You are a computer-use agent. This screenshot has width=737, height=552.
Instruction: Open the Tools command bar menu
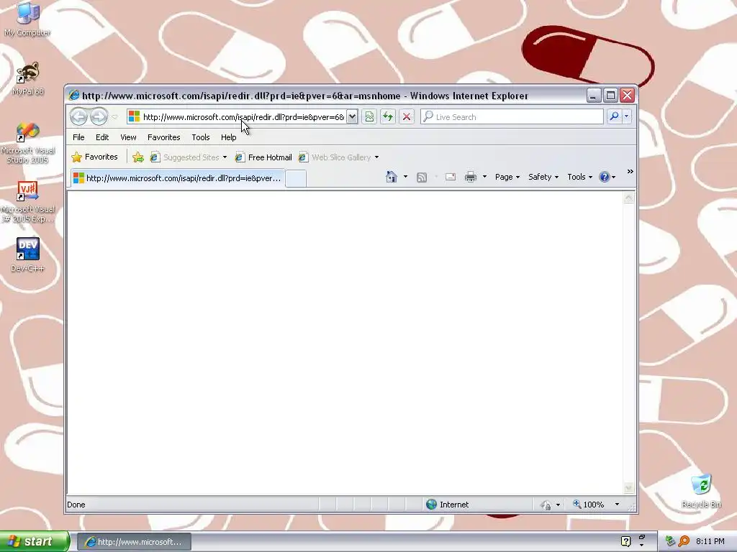[x=579, y=177]
